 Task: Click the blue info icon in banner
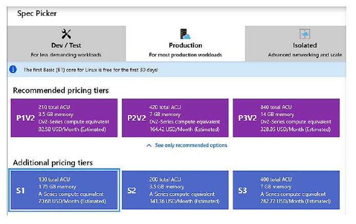[x=14, y=69]
